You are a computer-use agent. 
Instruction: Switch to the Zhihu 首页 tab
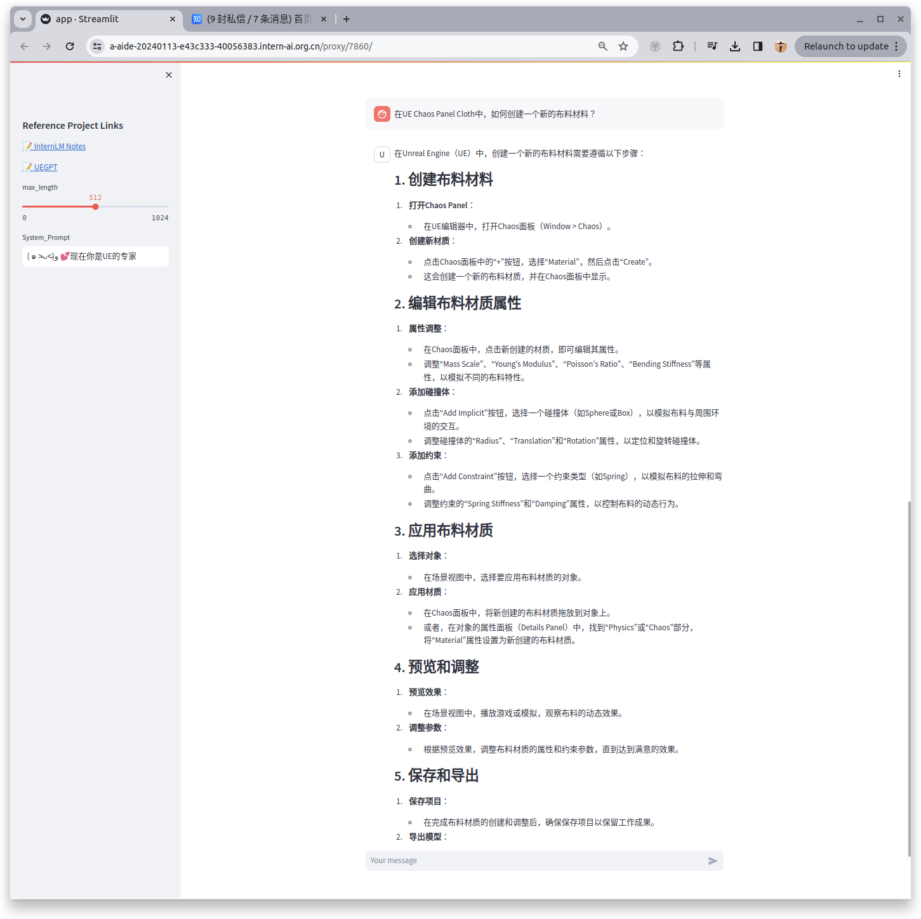pos(259,19)
